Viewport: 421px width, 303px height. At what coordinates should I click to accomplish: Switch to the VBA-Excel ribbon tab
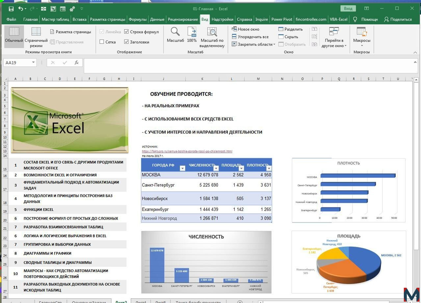[x=339, y=19]
